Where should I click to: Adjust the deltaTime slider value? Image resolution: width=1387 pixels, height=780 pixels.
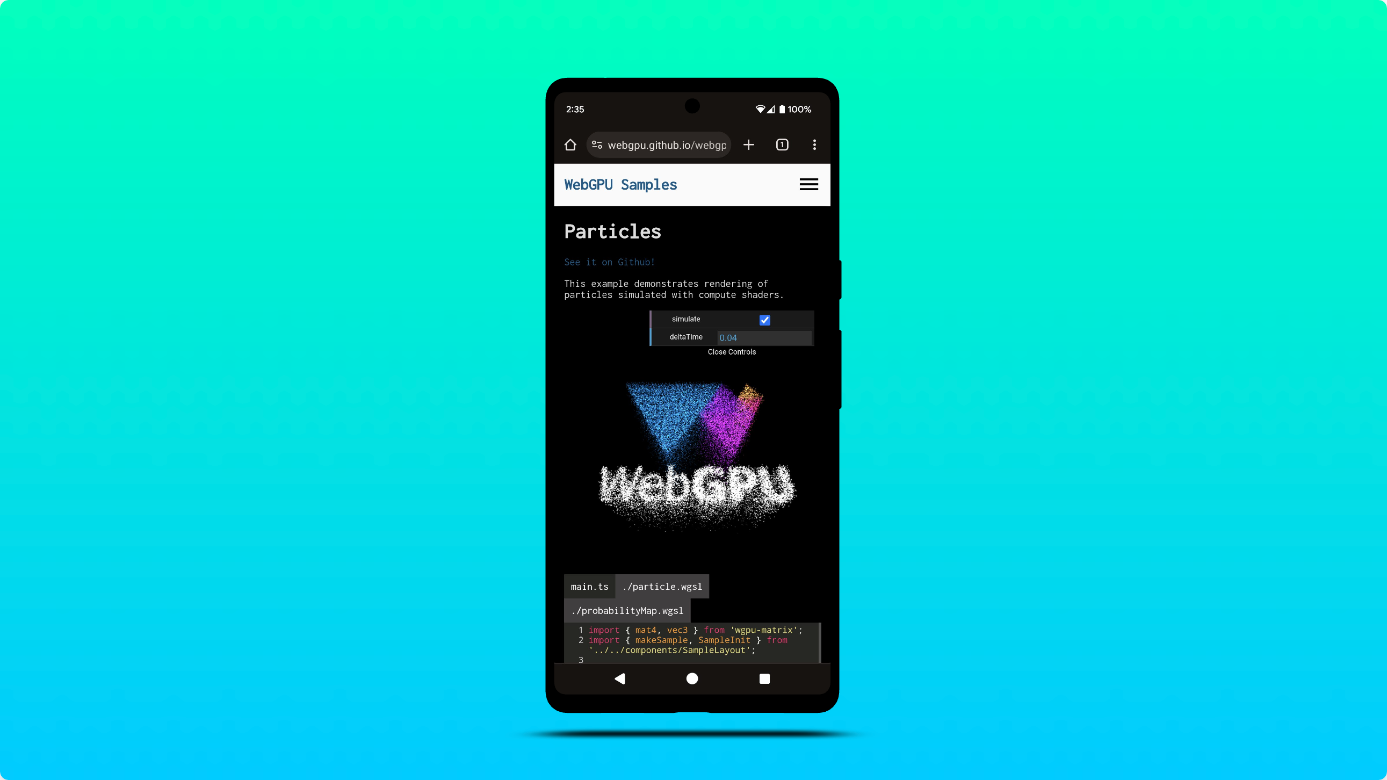click(x=762, y=337)
